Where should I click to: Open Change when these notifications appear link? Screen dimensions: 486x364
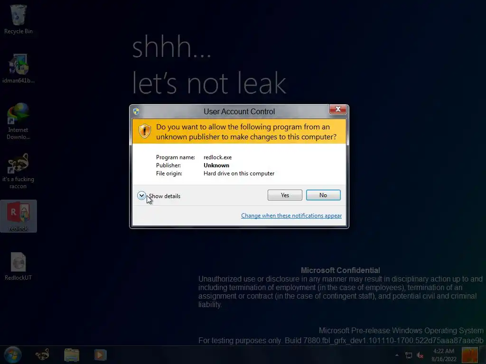coord(291,216)
